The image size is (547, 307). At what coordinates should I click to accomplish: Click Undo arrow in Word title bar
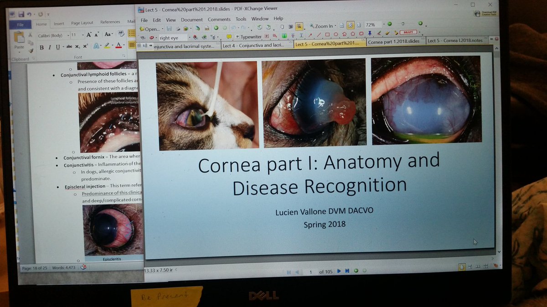click(x=29, y=14)
